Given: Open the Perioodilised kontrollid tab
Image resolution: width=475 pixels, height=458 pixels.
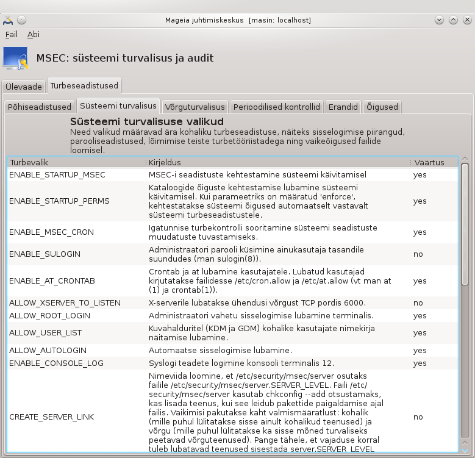Looking at the screenshot, I should pyautogui.click(x=277, y=107).
